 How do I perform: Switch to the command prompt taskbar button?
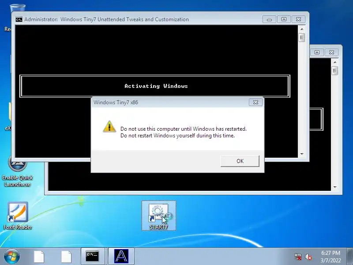click(93, 257)
